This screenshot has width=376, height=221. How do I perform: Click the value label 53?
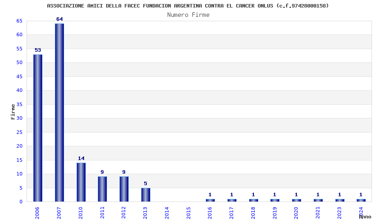38,50
